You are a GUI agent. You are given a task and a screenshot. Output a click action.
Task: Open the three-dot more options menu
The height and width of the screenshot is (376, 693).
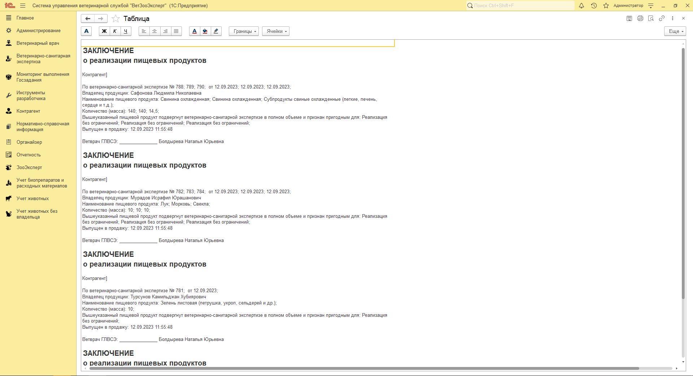(x=672, y=18)
